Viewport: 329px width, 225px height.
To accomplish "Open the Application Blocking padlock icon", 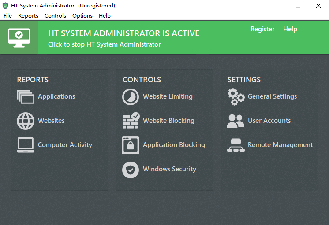I will coord(131,145).
